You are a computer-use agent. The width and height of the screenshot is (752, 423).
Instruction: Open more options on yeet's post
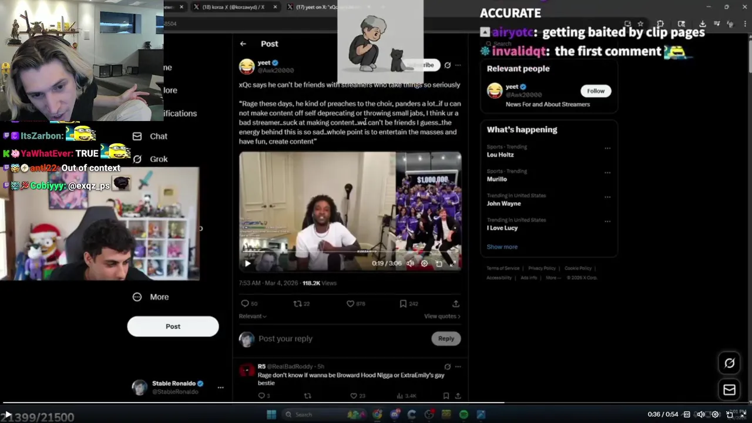click(458, 65)
